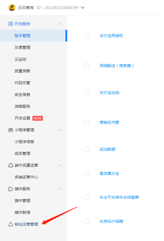Click the 开发服务 section icon
This screenshot has width=164, height=241.
(11, 24)
